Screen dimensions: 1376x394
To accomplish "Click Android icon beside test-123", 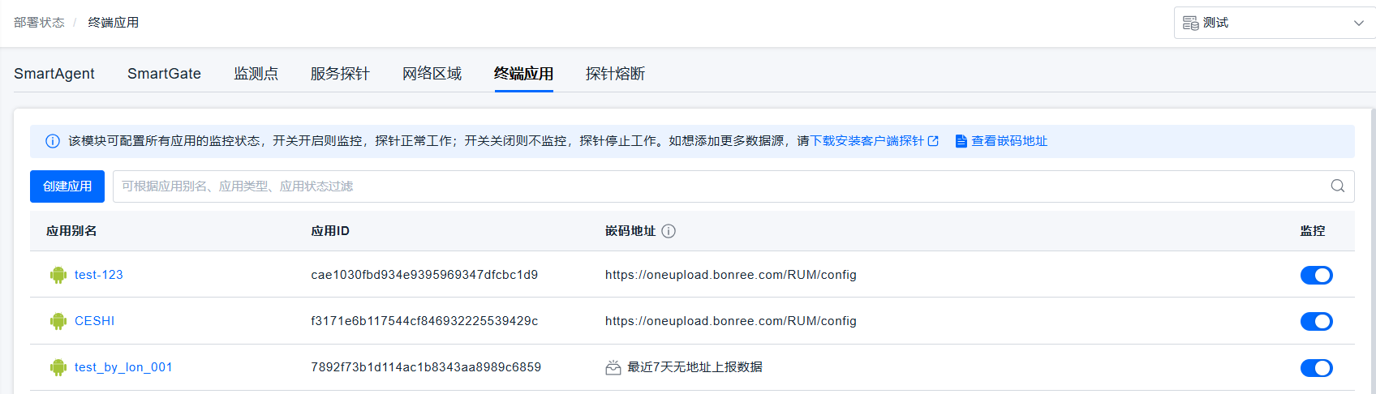I will click(58, 276).
